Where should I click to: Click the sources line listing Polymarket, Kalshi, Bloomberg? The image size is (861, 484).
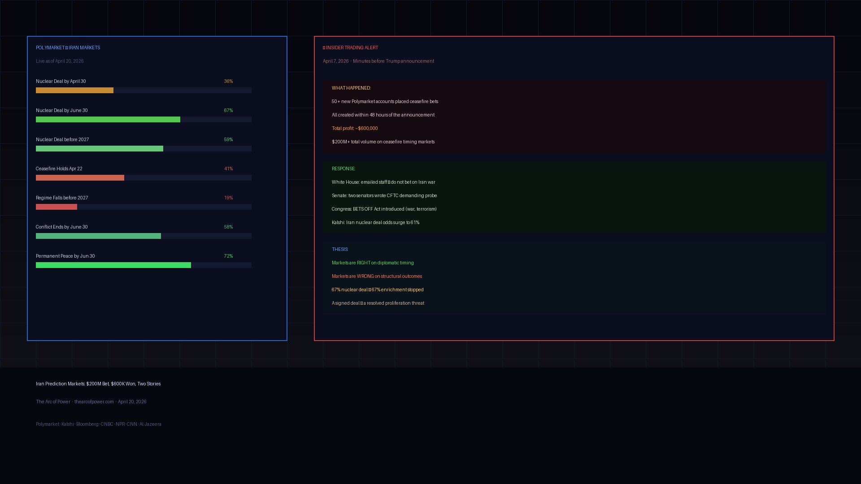click(x=98, y=424)
